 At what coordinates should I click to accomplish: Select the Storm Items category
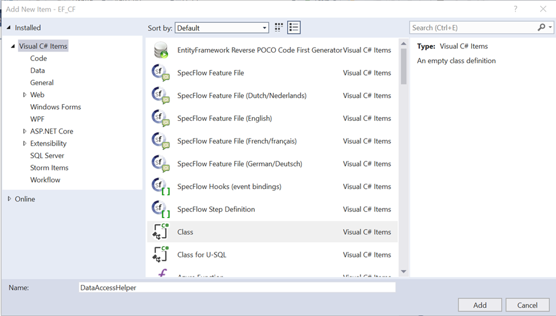point(49,168)
